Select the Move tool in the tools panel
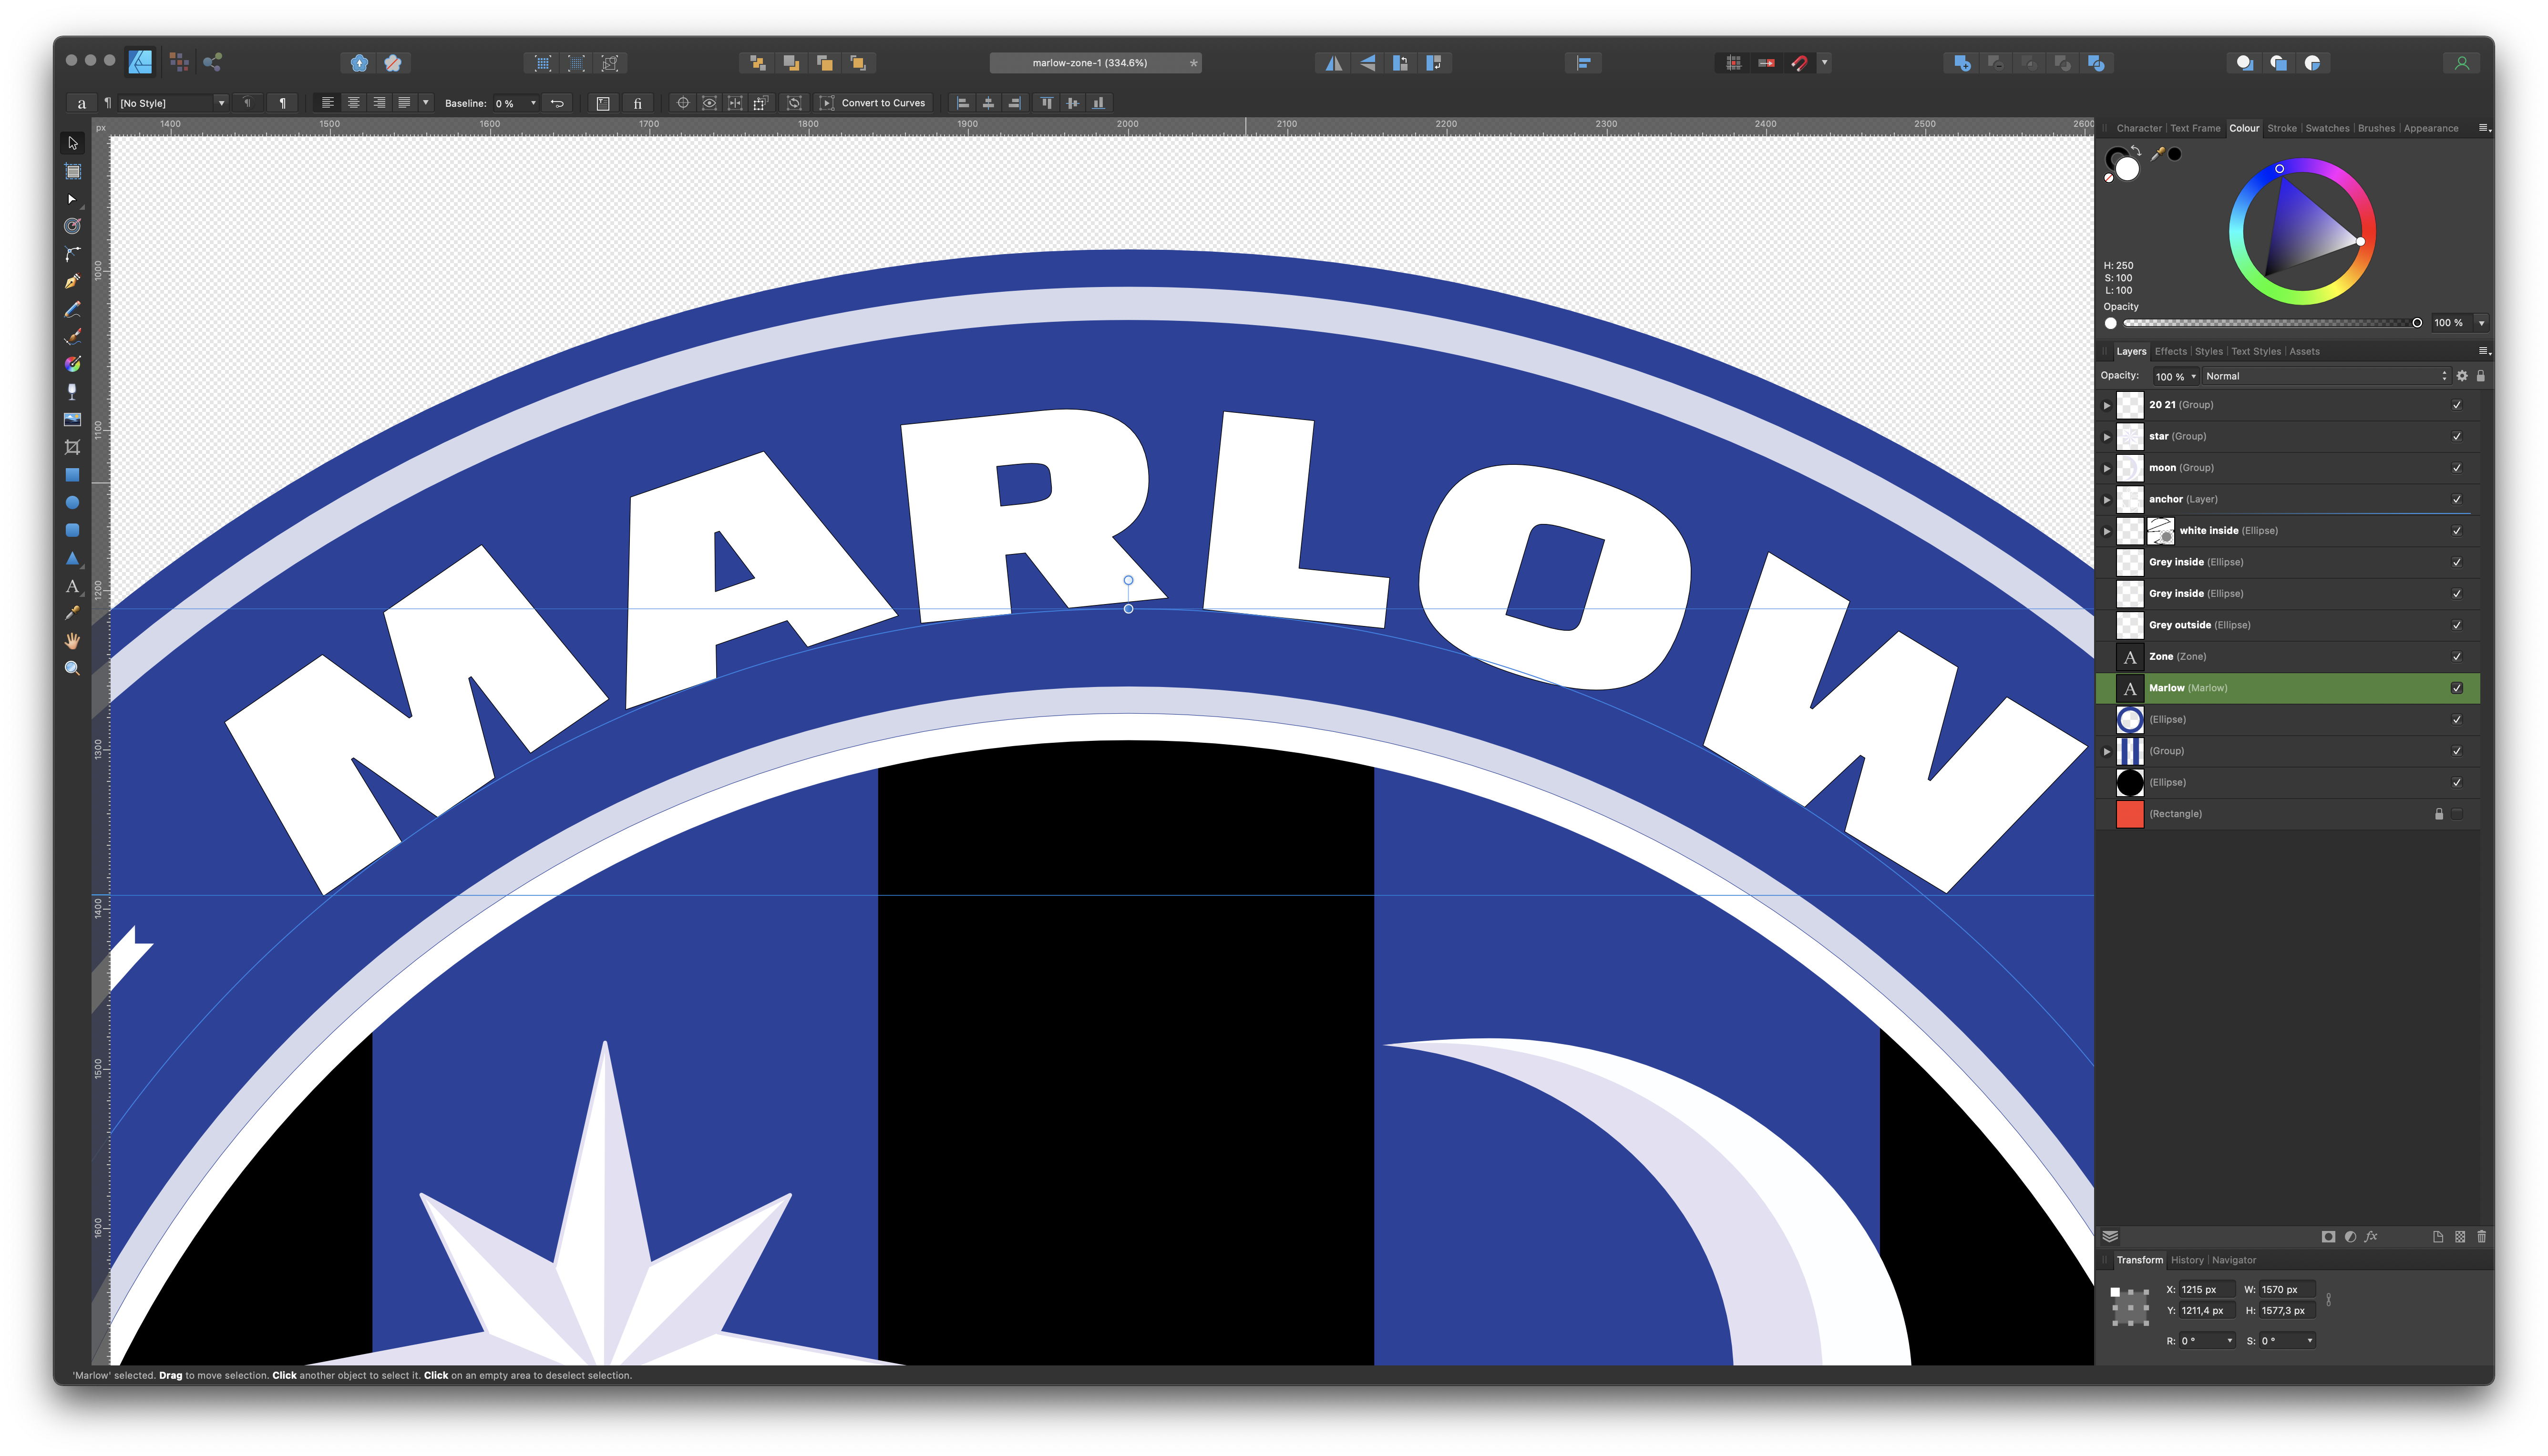 pyautogui.click(x=72, y=143)
